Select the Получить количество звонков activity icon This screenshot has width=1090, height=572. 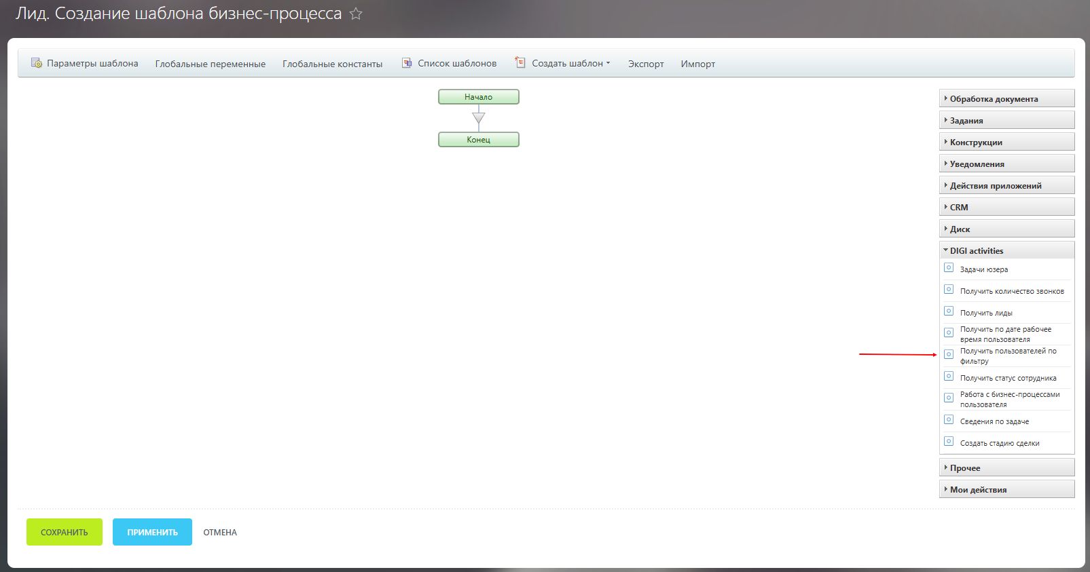(949, 290)
